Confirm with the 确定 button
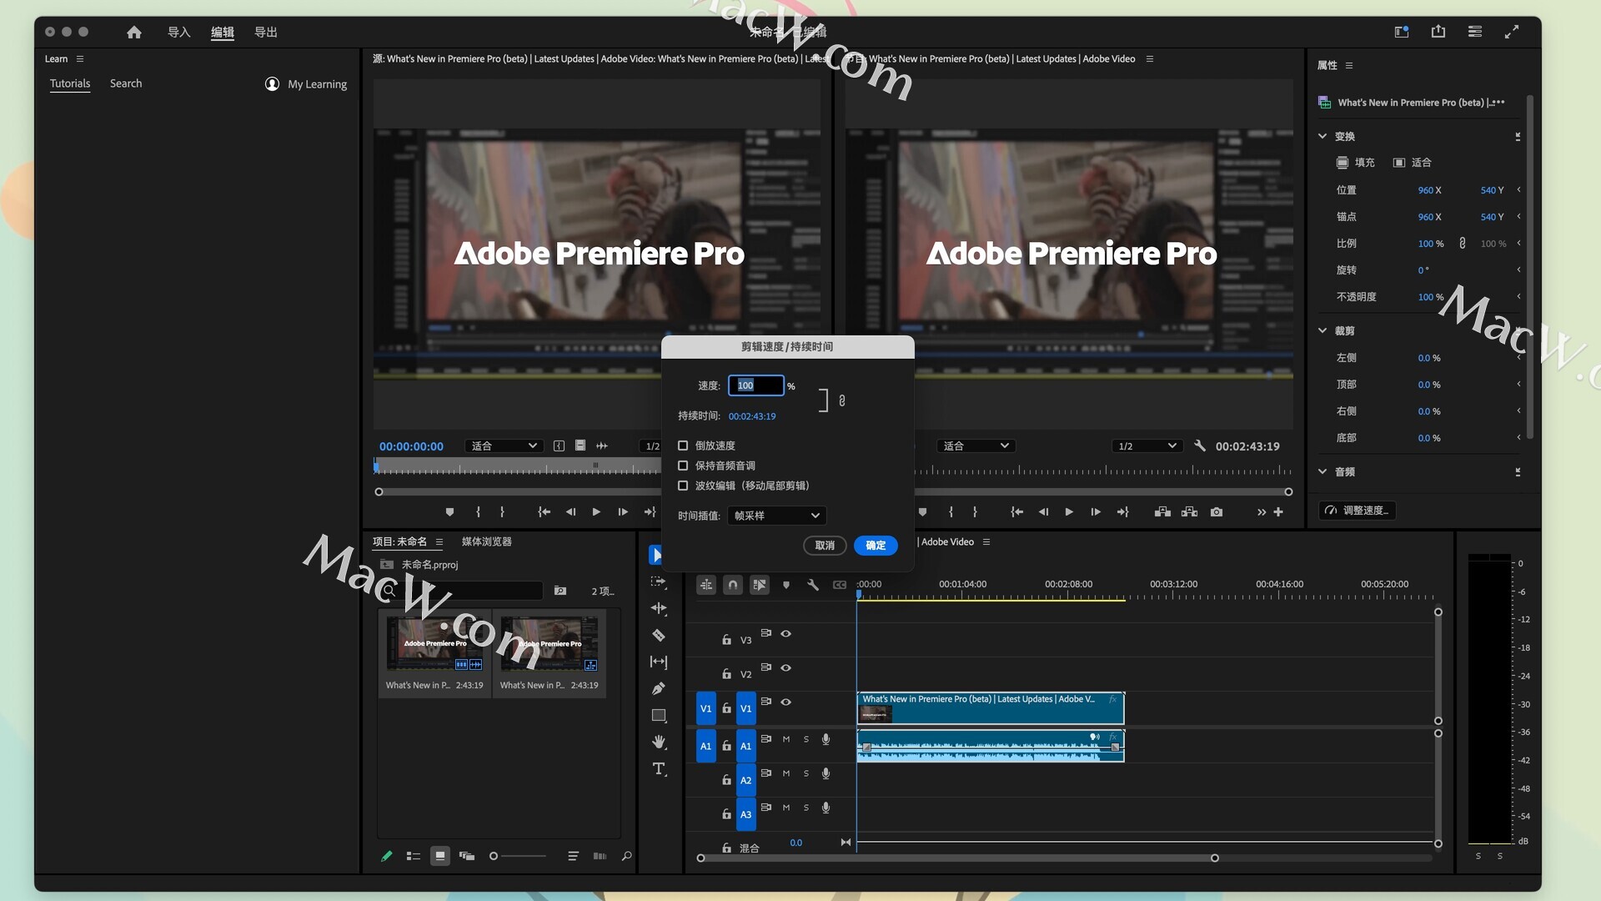This screenshot has height=901, width=1601. pyautogui.click(x=876, y=545)
